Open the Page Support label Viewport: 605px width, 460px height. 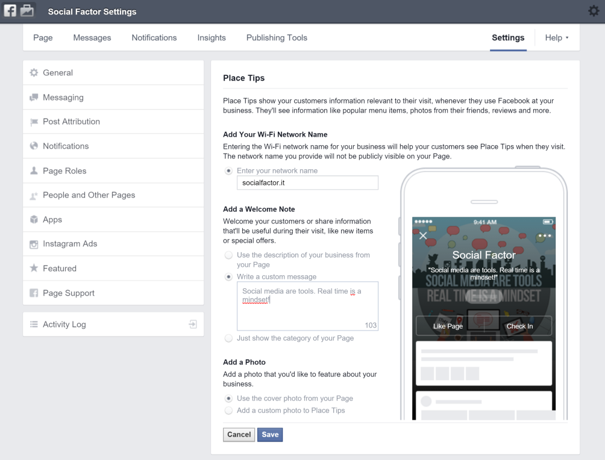pos(69,293)
